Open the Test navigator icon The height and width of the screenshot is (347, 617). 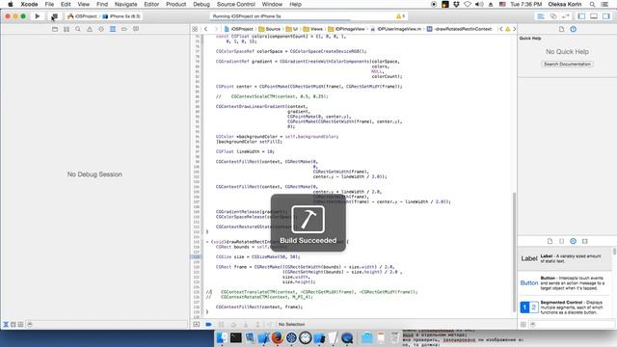point(101,29)
